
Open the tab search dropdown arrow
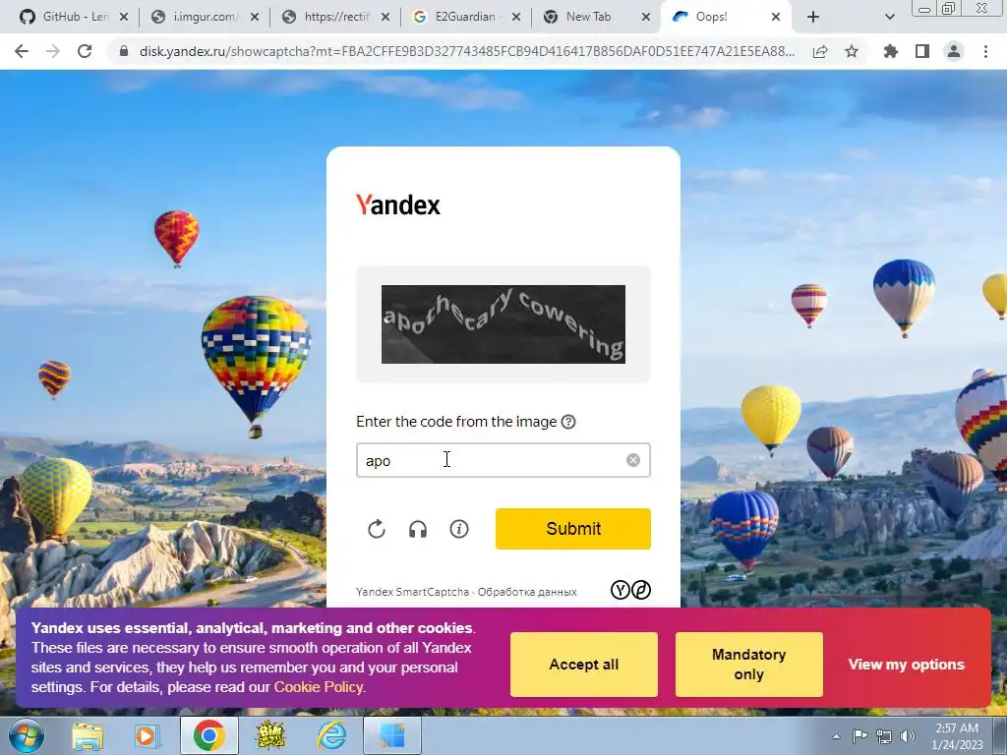click(x=889, y=18)
